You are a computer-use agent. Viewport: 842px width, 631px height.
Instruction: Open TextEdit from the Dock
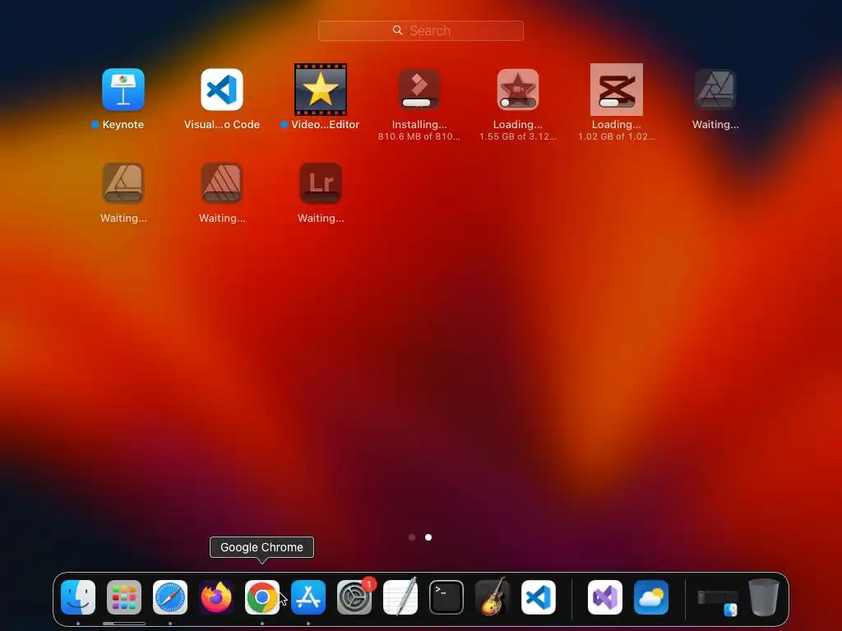point(400,597)
